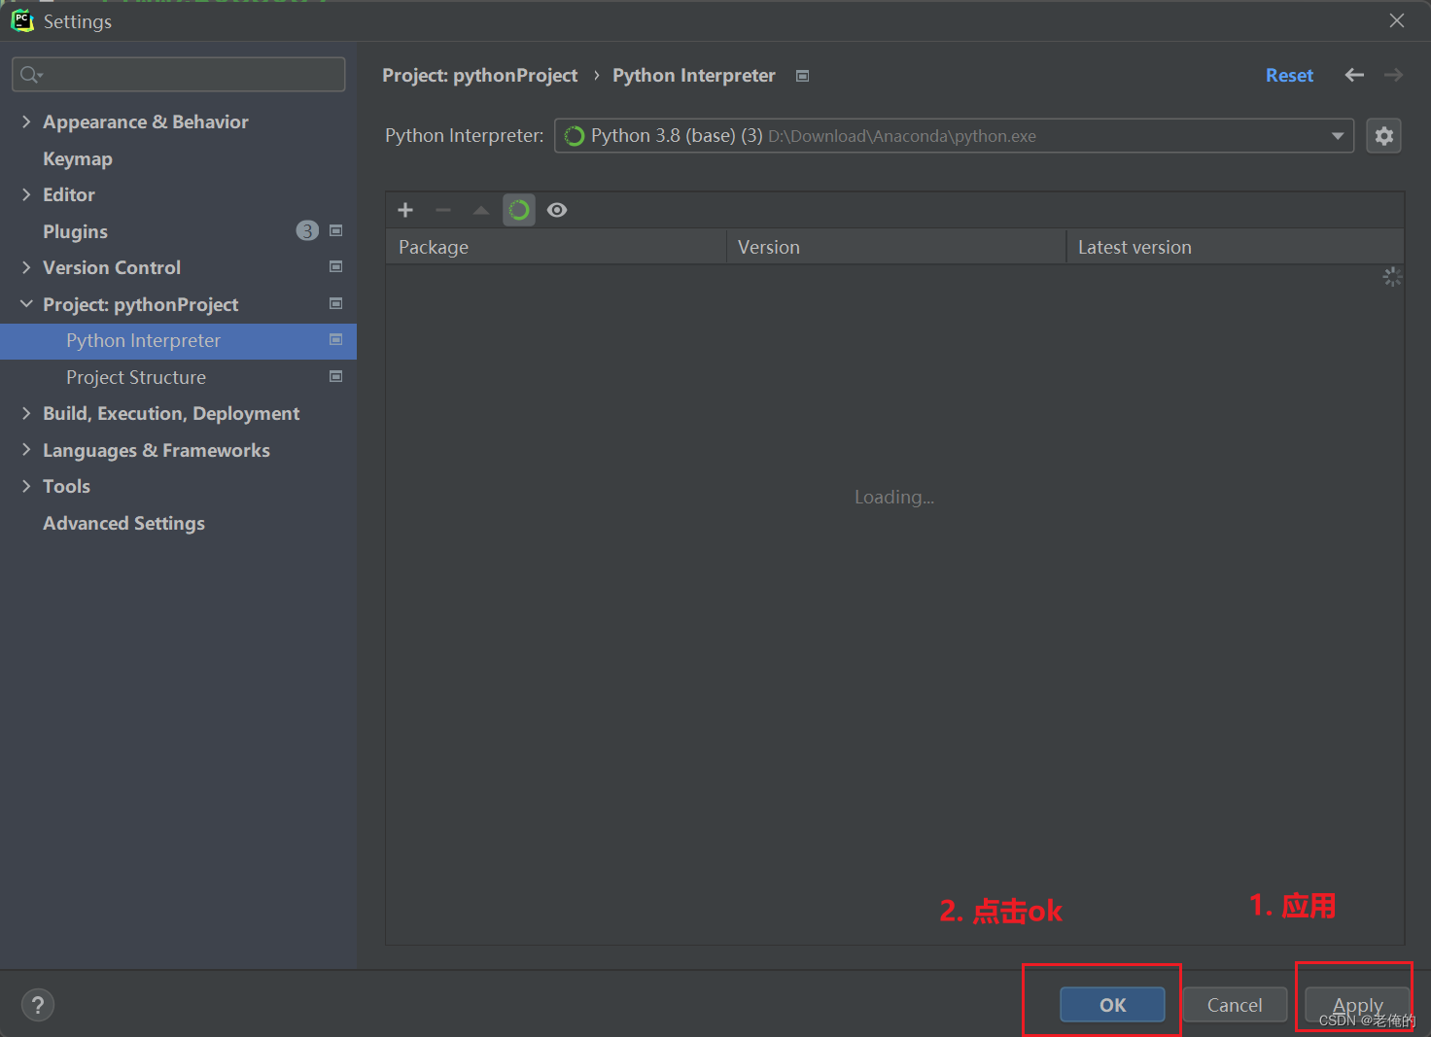Expand Build, Execution, Deployment section
The height and width of the screenshot is (1037, 1431).
tap(26, 413)
